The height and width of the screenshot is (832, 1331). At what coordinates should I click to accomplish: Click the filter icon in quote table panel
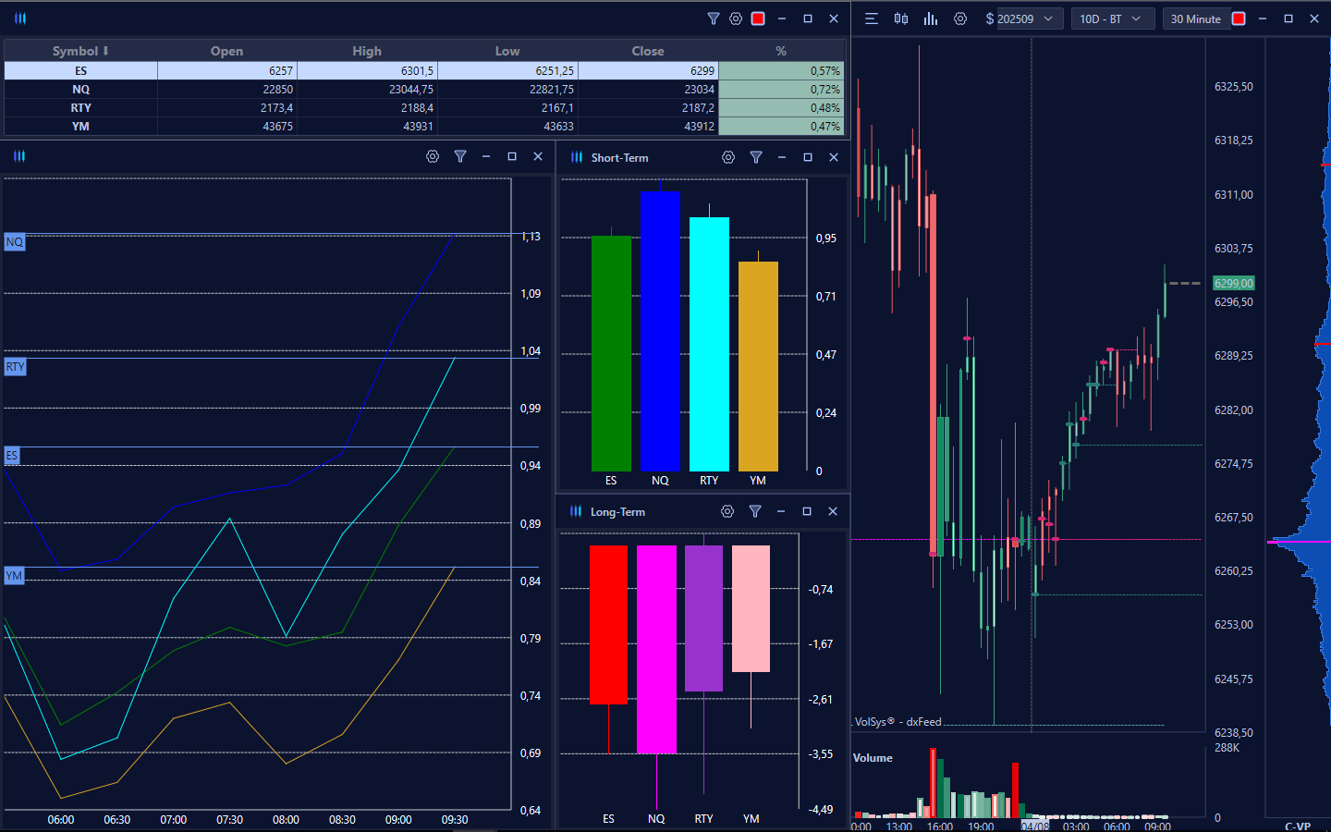coord(714,18)
